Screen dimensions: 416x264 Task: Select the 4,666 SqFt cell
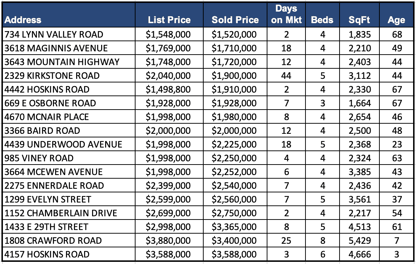359,254
